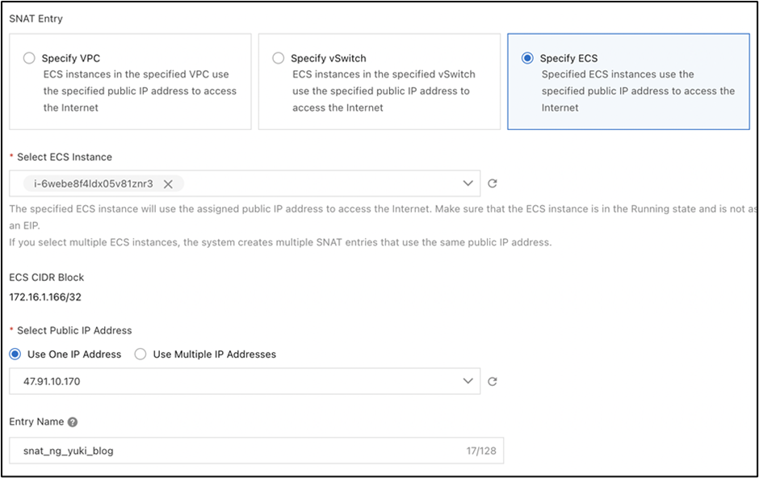Remove the i-6webe8f4ldx05v81znr3 instance tag
The height and width of the screenshot is (478, 759).
[x=168, y=184]
